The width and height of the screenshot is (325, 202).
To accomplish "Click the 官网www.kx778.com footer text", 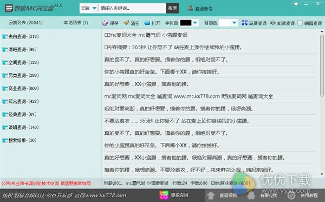I will (100, 196).
